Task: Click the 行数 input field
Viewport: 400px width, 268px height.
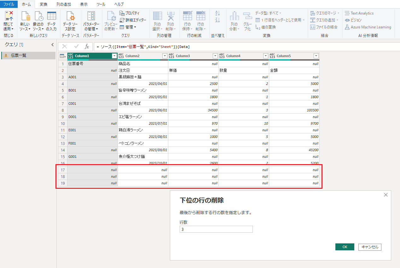Action: [x=216, y=229]
